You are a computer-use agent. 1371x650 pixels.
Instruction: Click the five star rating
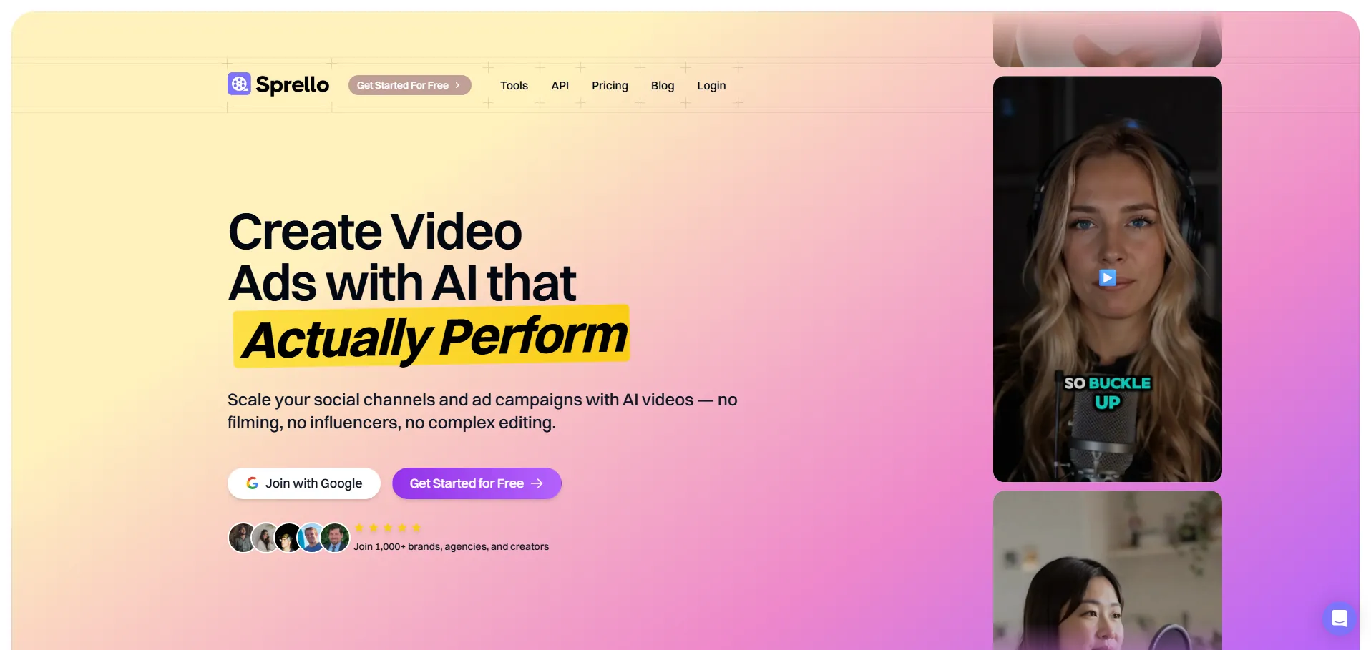click(x=388, y=528)
